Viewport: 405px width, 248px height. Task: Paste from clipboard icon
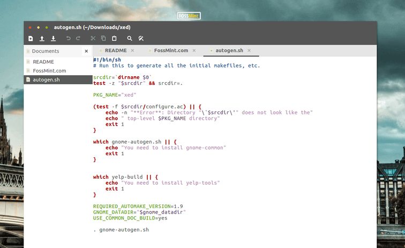[x=114, y=39]
